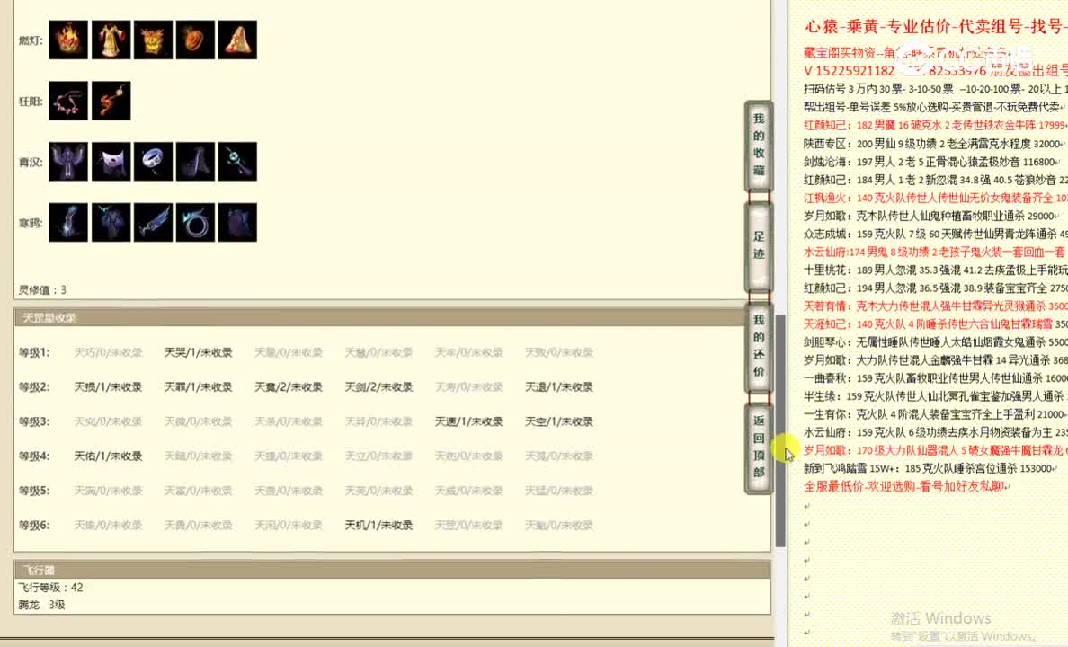Select the cross-tipped scepter in the 霄汉 row

[x=237, y=162]
